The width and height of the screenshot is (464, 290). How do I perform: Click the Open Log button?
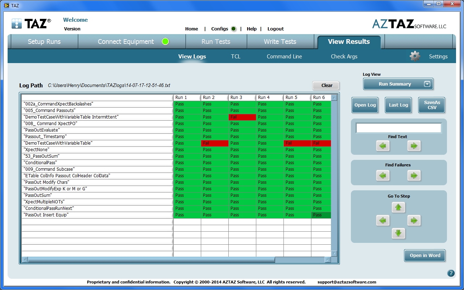pos(365,105)
